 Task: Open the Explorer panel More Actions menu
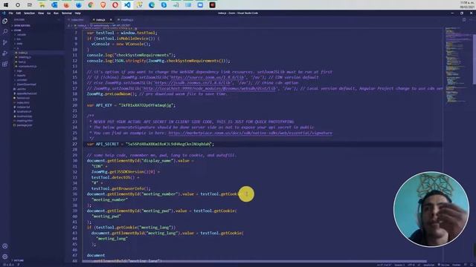[x=59, y=20]
